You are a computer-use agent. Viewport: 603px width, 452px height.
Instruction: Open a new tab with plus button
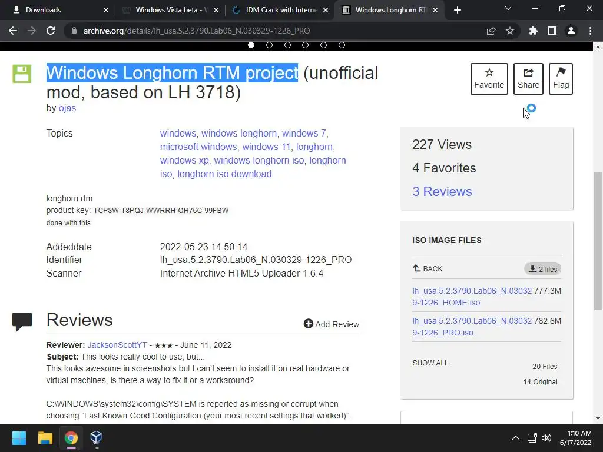tap(457, 10)
